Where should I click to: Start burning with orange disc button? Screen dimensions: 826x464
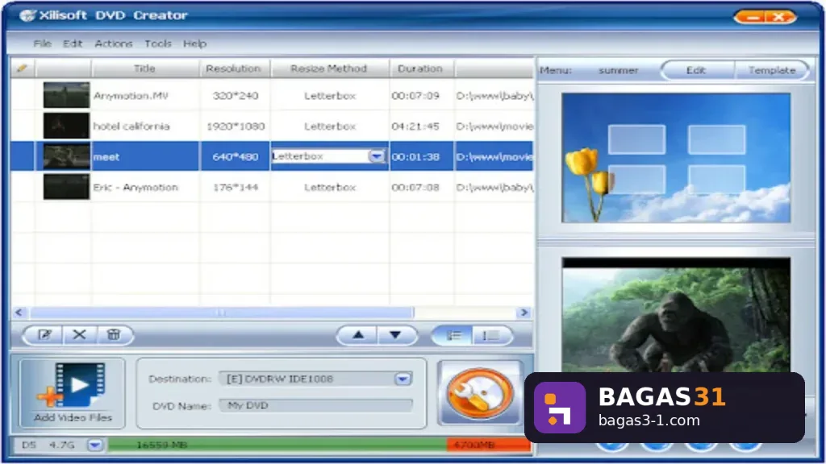(x=479, y=393)
